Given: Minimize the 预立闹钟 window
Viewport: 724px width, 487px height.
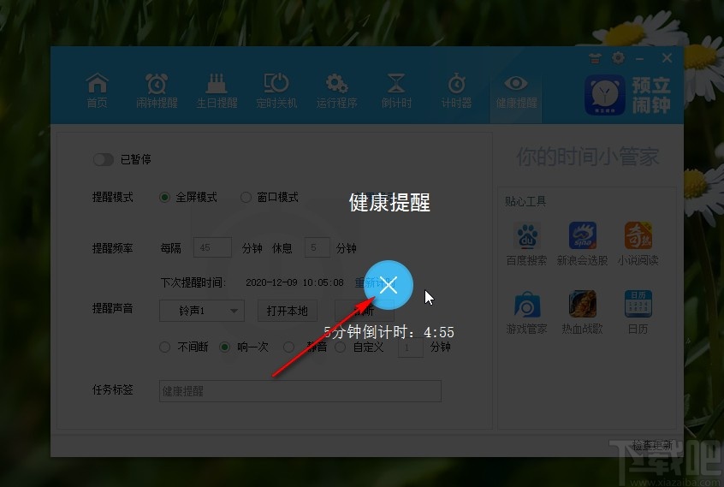Looking at the screenshot, I should tap(640, 58).
